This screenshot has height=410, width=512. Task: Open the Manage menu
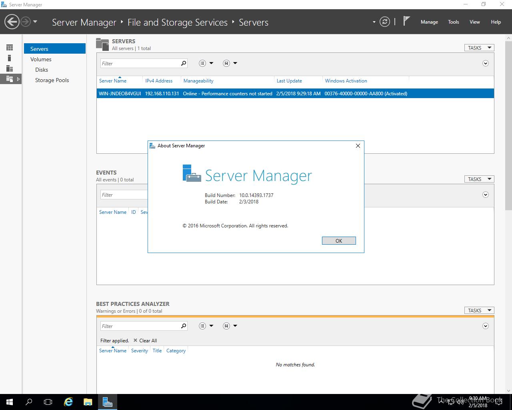coord(429,22)
